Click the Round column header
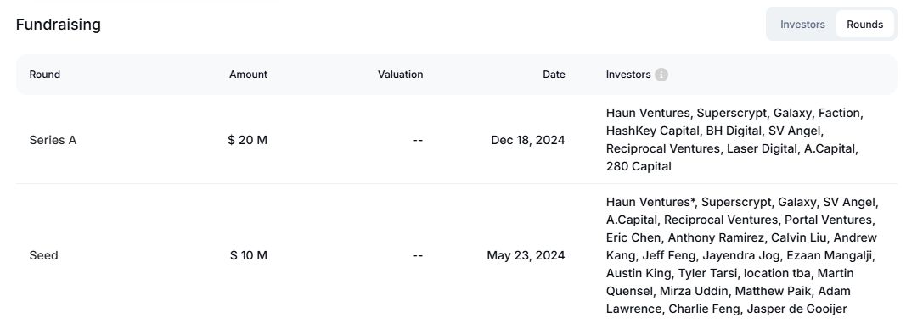 44,75
